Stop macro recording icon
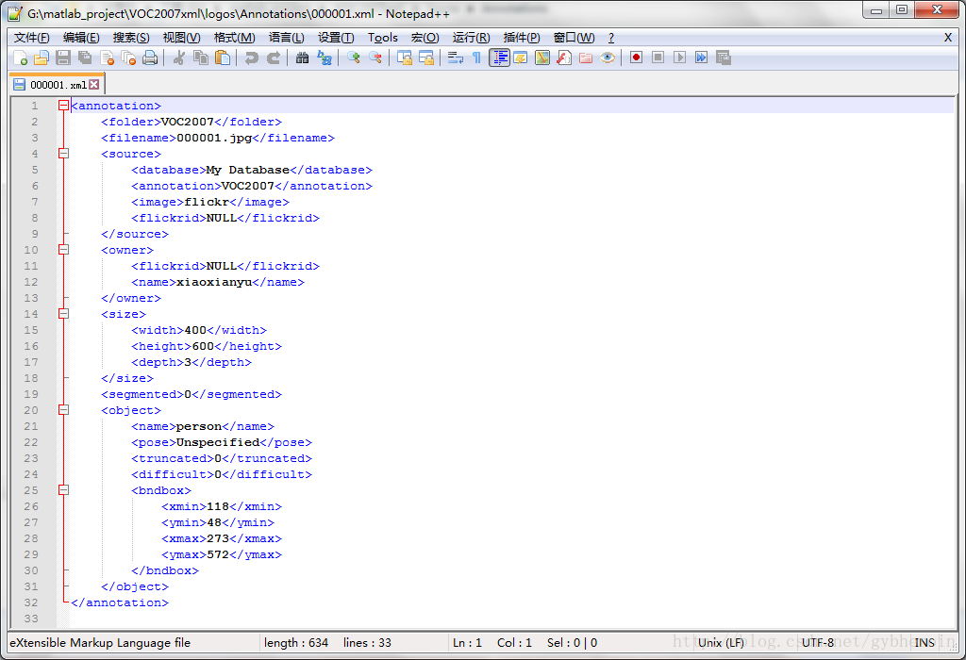This screenshot has width=966, height=660. coord(658,58)
